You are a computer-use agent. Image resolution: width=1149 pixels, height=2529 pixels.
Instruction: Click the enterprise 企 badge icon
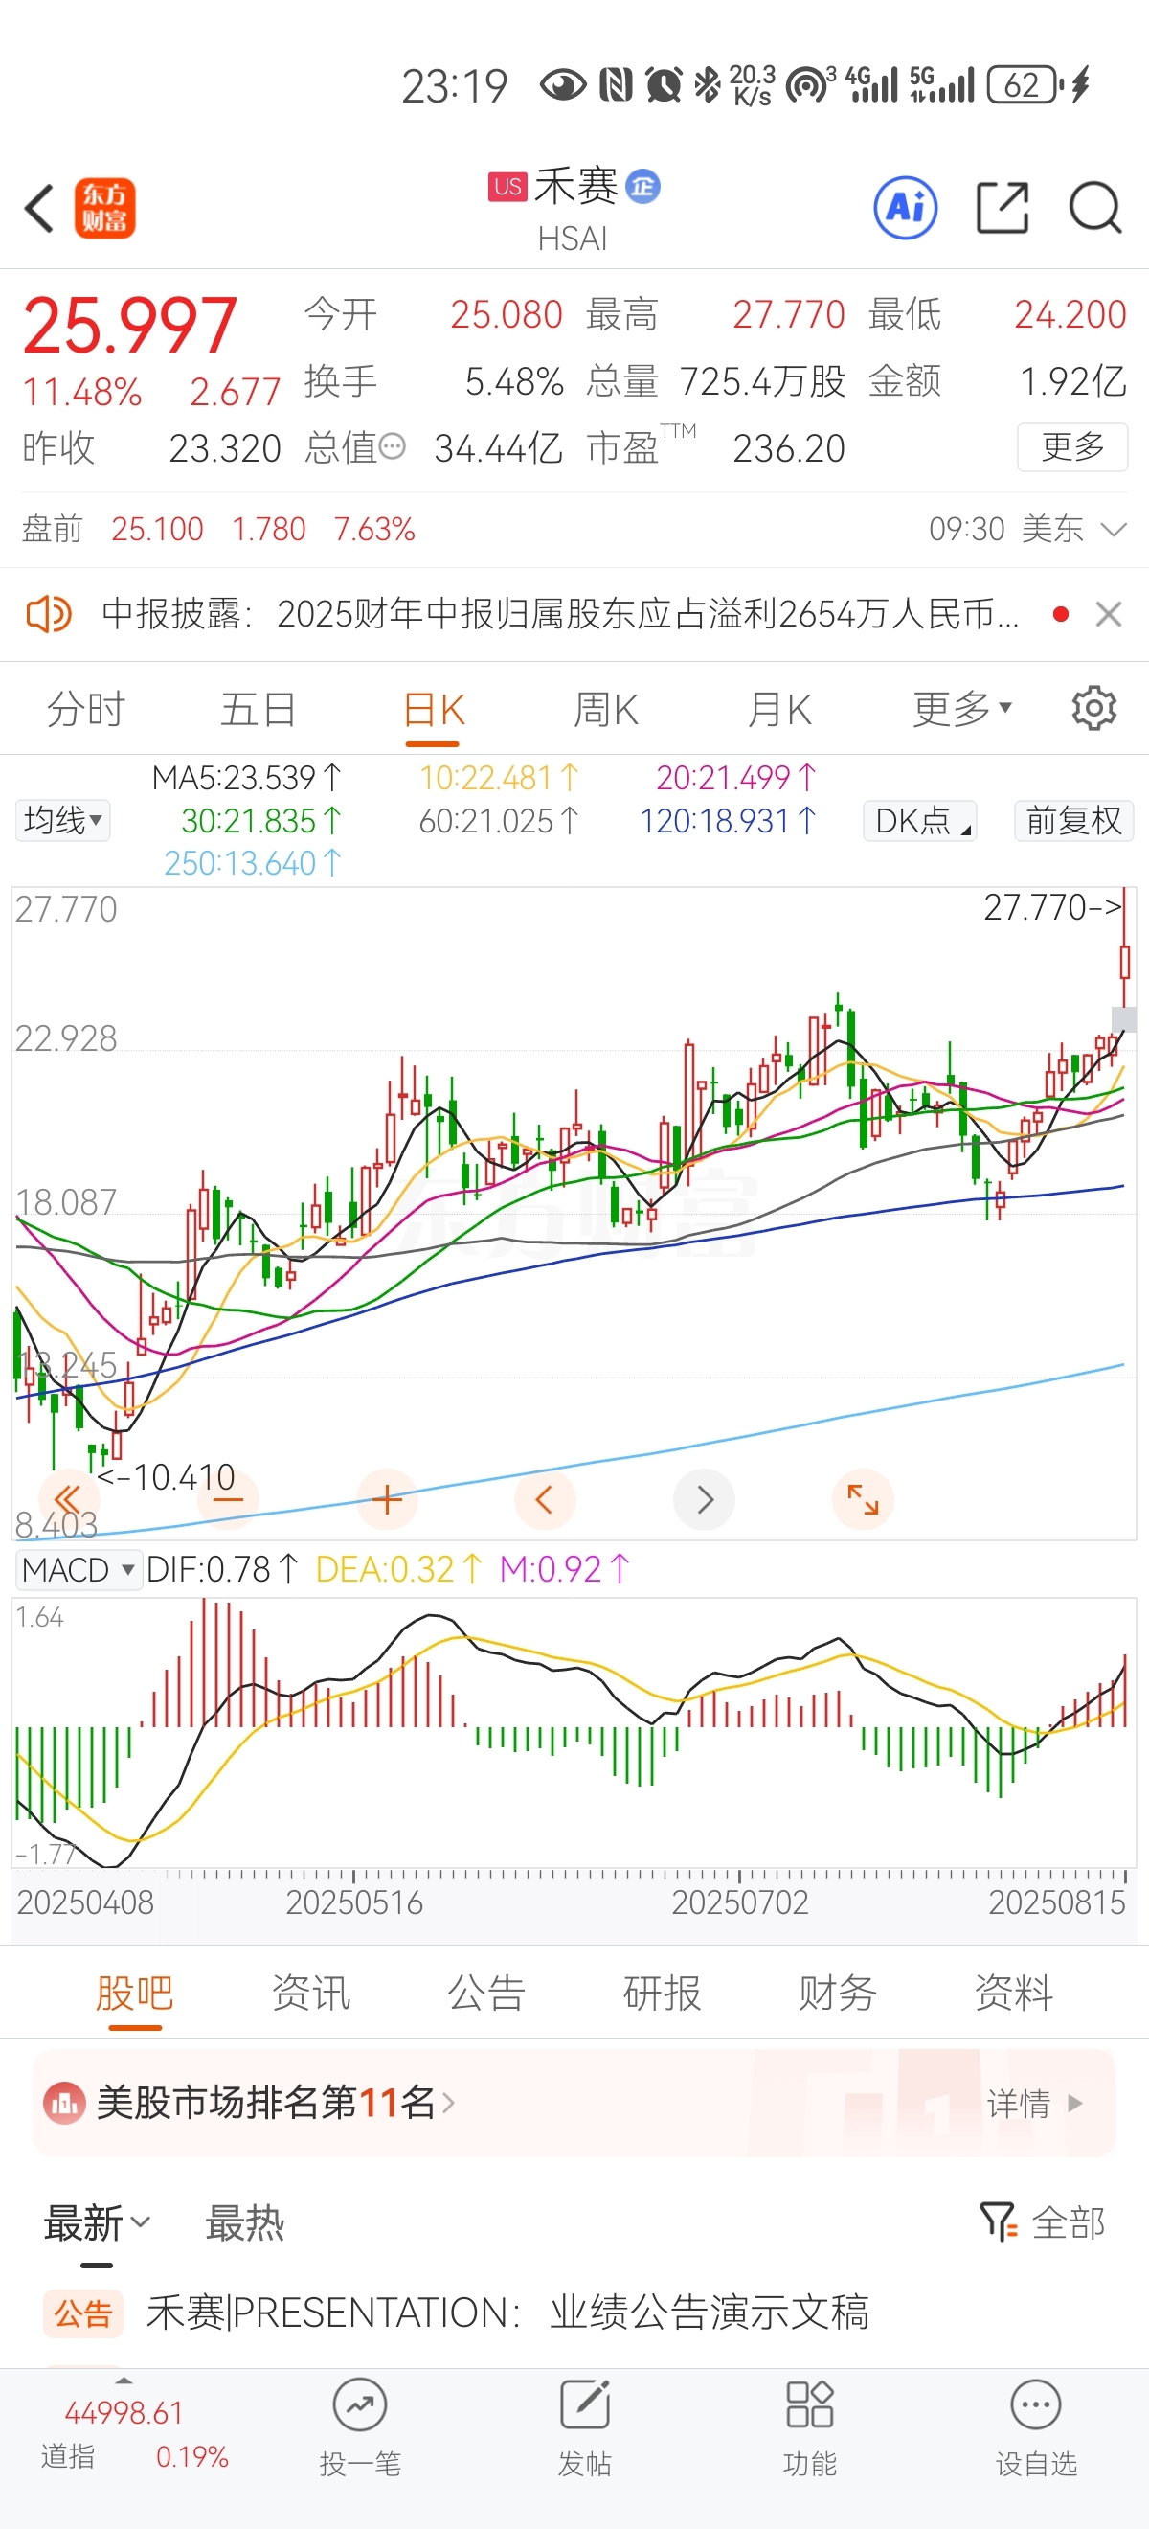[x=642, y=186]
